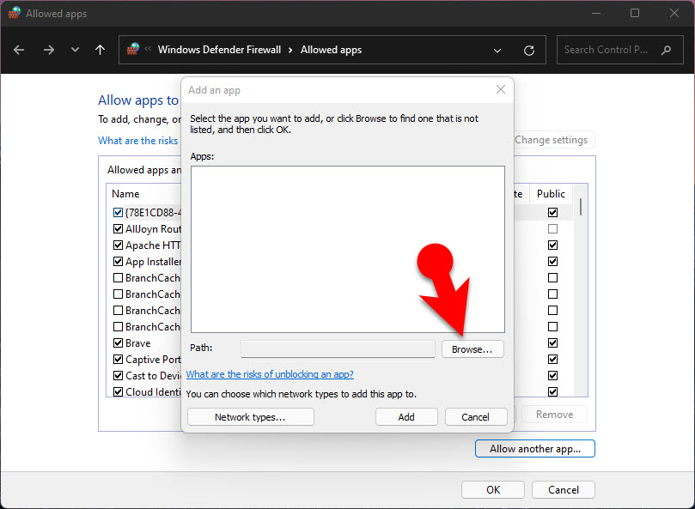The height and width of the screenshot is (509, 695).
Task: Toggle Public checkbox for Apache HTTP row
Action: click(552, 245)
